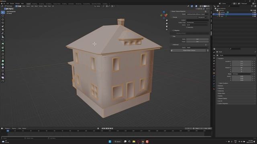
Task: Click the pan view hand icon
Action: [x=167, y=23]
